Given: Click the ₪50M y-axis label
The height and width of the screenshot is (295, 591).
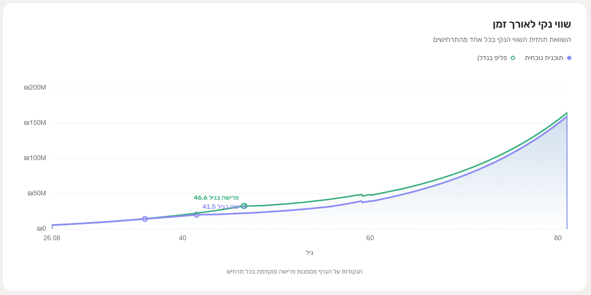Looking at the screenshot, I should click(37, 193).
